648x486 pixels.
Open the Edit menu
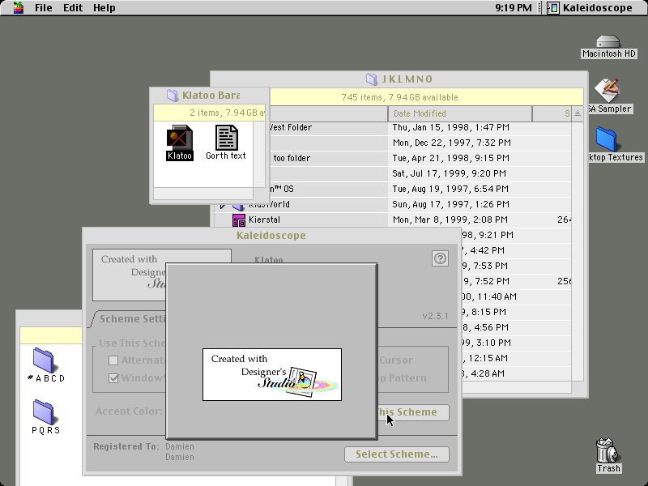tap(73, 8)
